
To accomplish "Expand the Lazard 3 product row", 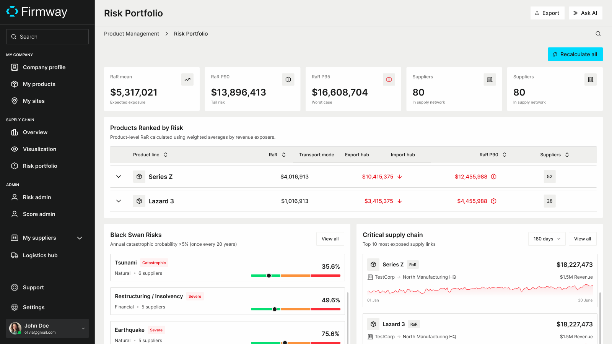I will tap(119, 201).
